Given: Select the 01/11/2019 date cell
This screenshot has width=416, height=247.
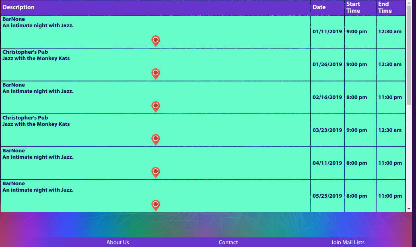Looking at the screenshot, I should pos(327,32).
